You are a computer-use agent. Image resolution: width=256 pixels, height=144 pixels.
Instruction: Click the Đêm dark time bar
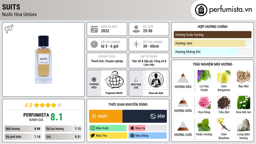tap(145, 116)
